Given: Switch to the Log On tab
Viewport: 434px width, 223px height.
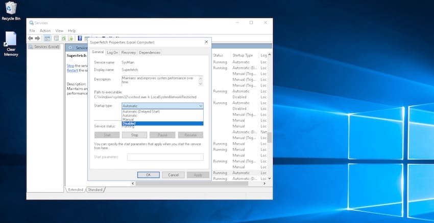Looking at the screenshot, I should click(112, 52).
